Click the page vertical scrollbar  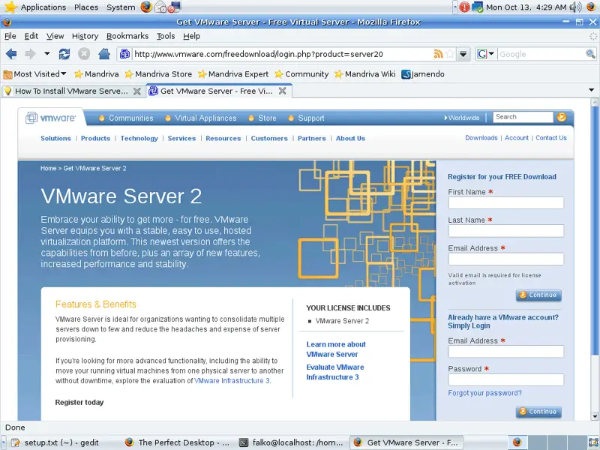point(594,231)
